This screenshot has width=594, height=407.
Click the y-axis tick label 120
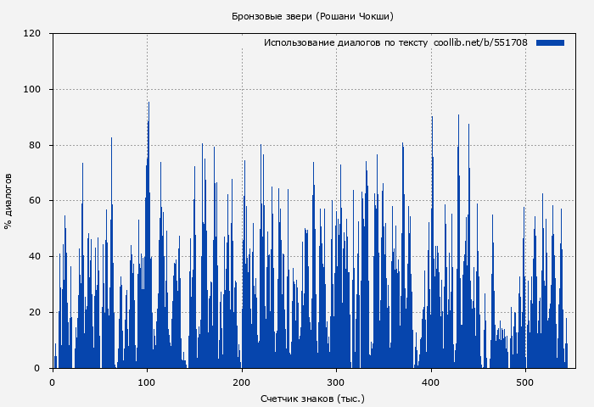coord(32,34)
